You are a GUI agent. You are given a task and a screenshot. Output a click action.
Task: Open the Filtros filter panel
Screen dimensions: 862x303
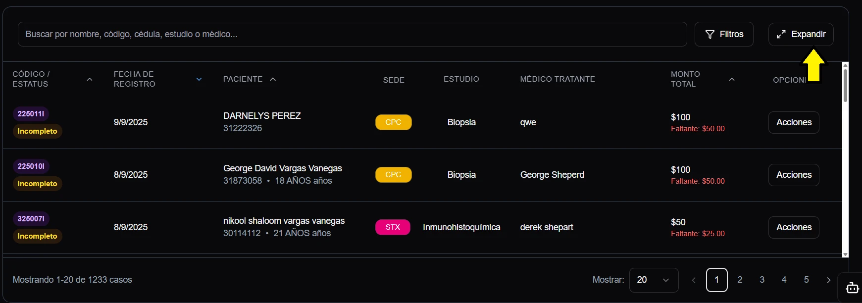tap(723, 34)
